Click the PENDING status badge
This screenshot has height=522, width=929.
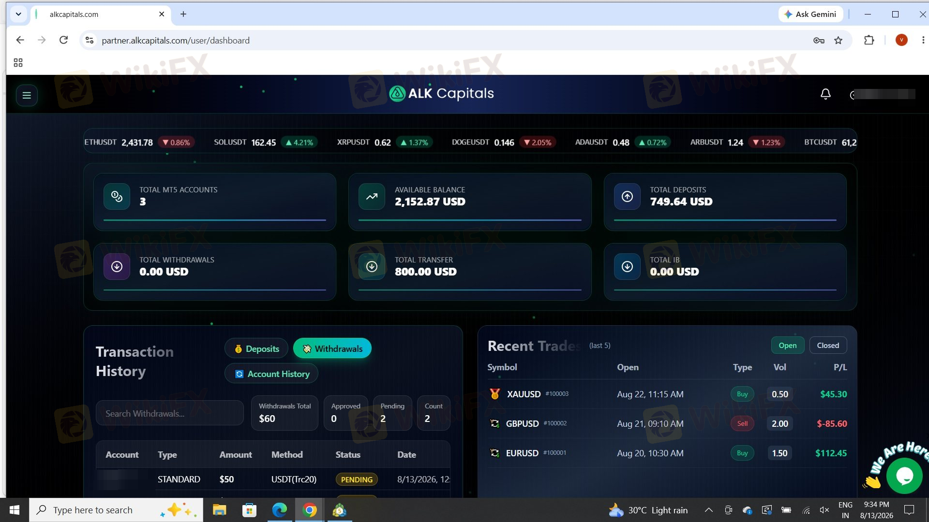[357, 479]
